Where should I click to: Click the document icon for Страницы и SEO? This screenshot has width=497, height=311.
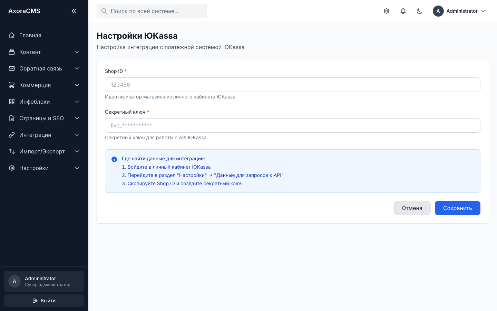(12, 118)
